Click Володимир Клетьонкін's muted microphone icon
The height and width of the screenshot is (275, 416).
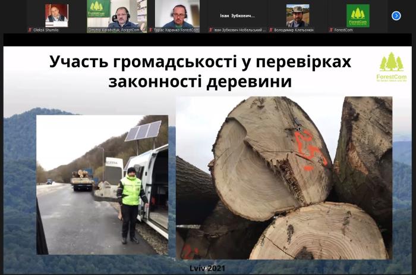pyautogui.click(x=271, y=30)
